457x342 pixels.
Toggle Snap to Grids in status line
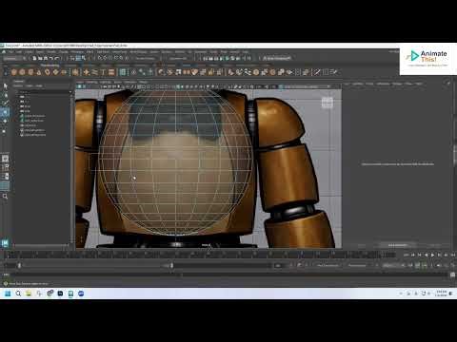[x=100, y=58]
